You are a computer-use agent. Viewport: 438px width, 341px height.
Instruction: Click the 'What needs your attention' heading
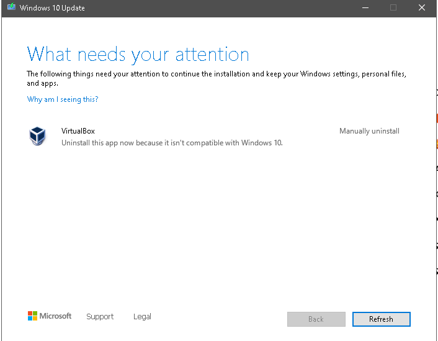[138, 55]
